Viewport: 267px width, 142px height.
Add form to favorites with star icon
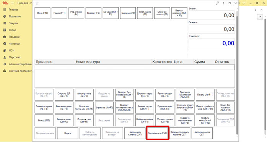pos(37,3)
